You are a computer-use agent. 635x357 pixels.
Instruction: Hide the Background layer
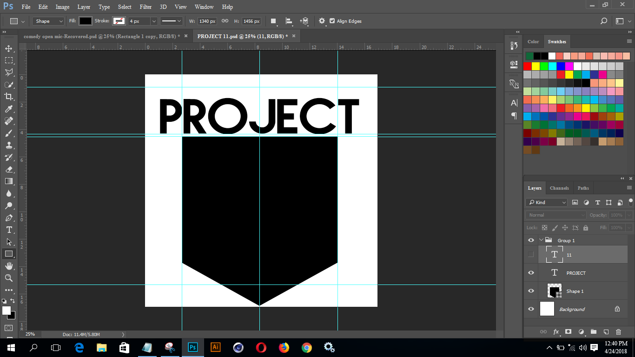(531, 309)
